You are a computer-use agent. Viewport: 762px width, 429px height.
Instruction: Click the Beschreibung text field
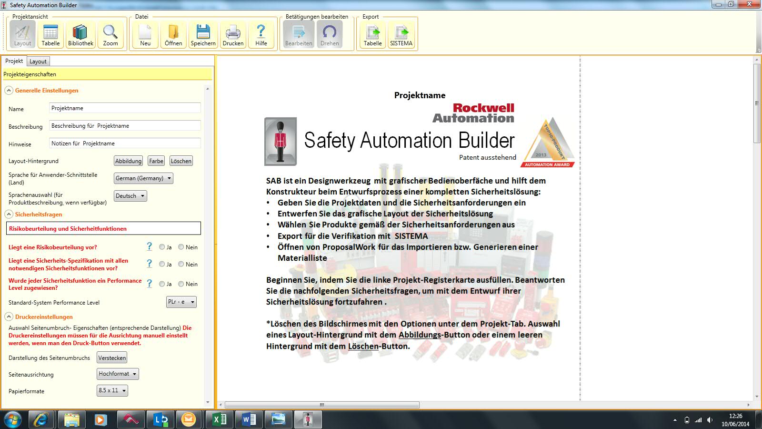coord(125,126)
